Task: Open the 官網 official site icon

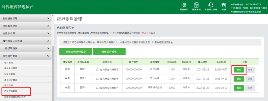Action: [x=224, y=7]
